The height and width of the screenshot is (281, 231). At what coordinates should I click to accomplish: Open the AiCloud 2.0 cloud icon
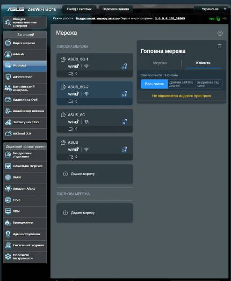click(8, 133)
